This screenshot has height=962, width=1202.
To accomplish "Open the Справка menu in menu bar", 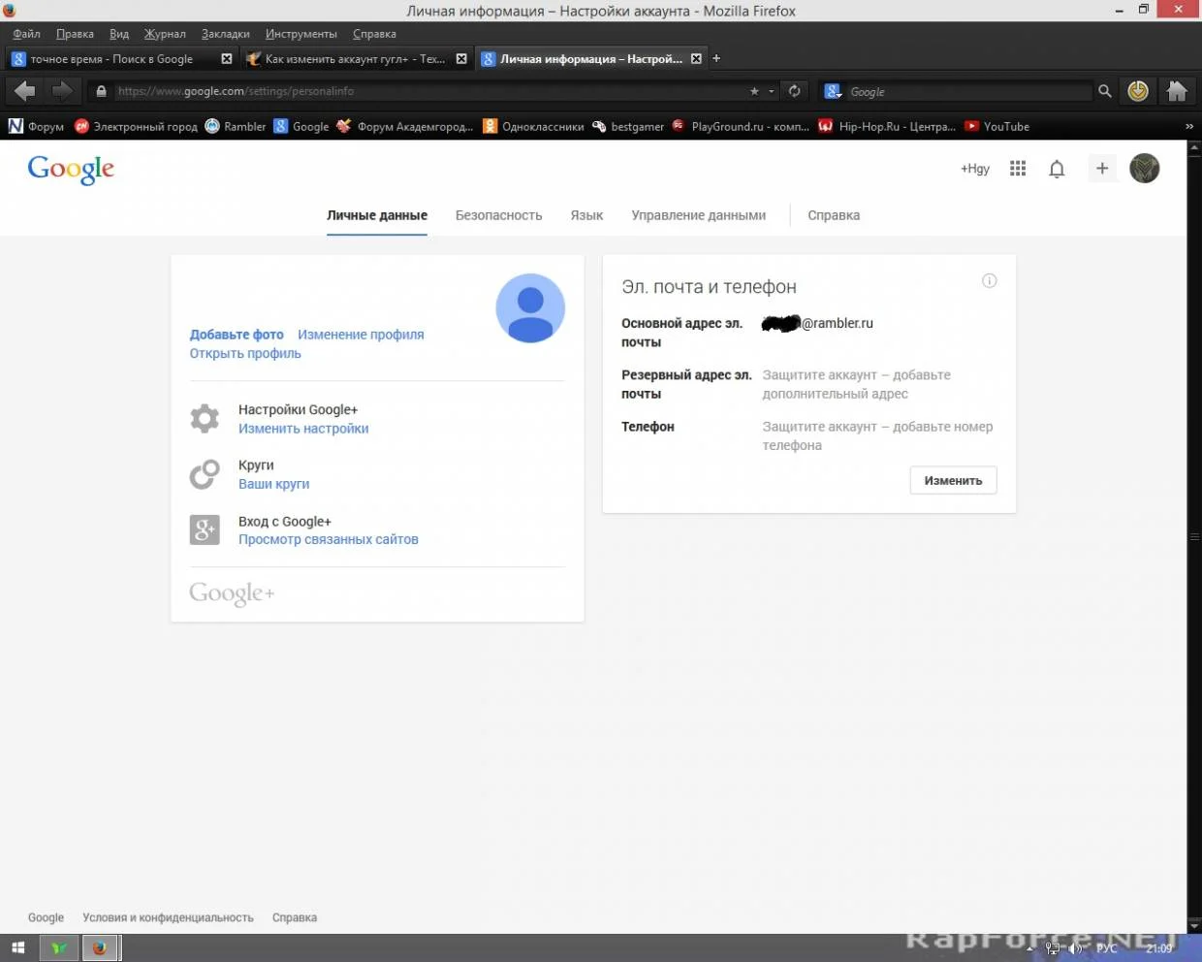I will point(374,34).
